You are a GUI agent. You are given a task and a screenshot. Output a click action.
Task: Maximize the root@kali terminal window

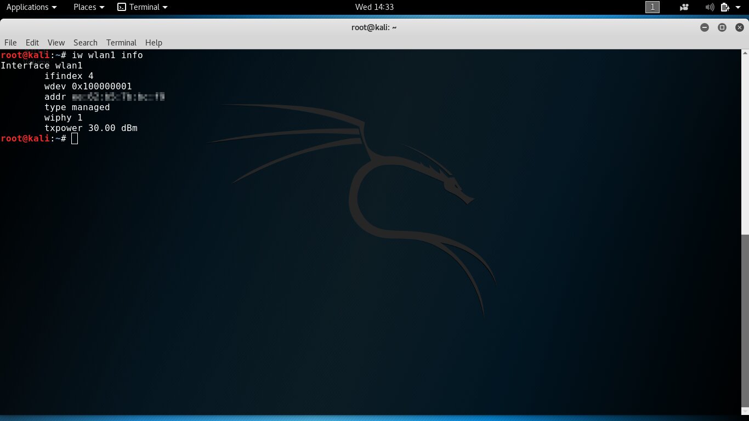tap(722, 27)
